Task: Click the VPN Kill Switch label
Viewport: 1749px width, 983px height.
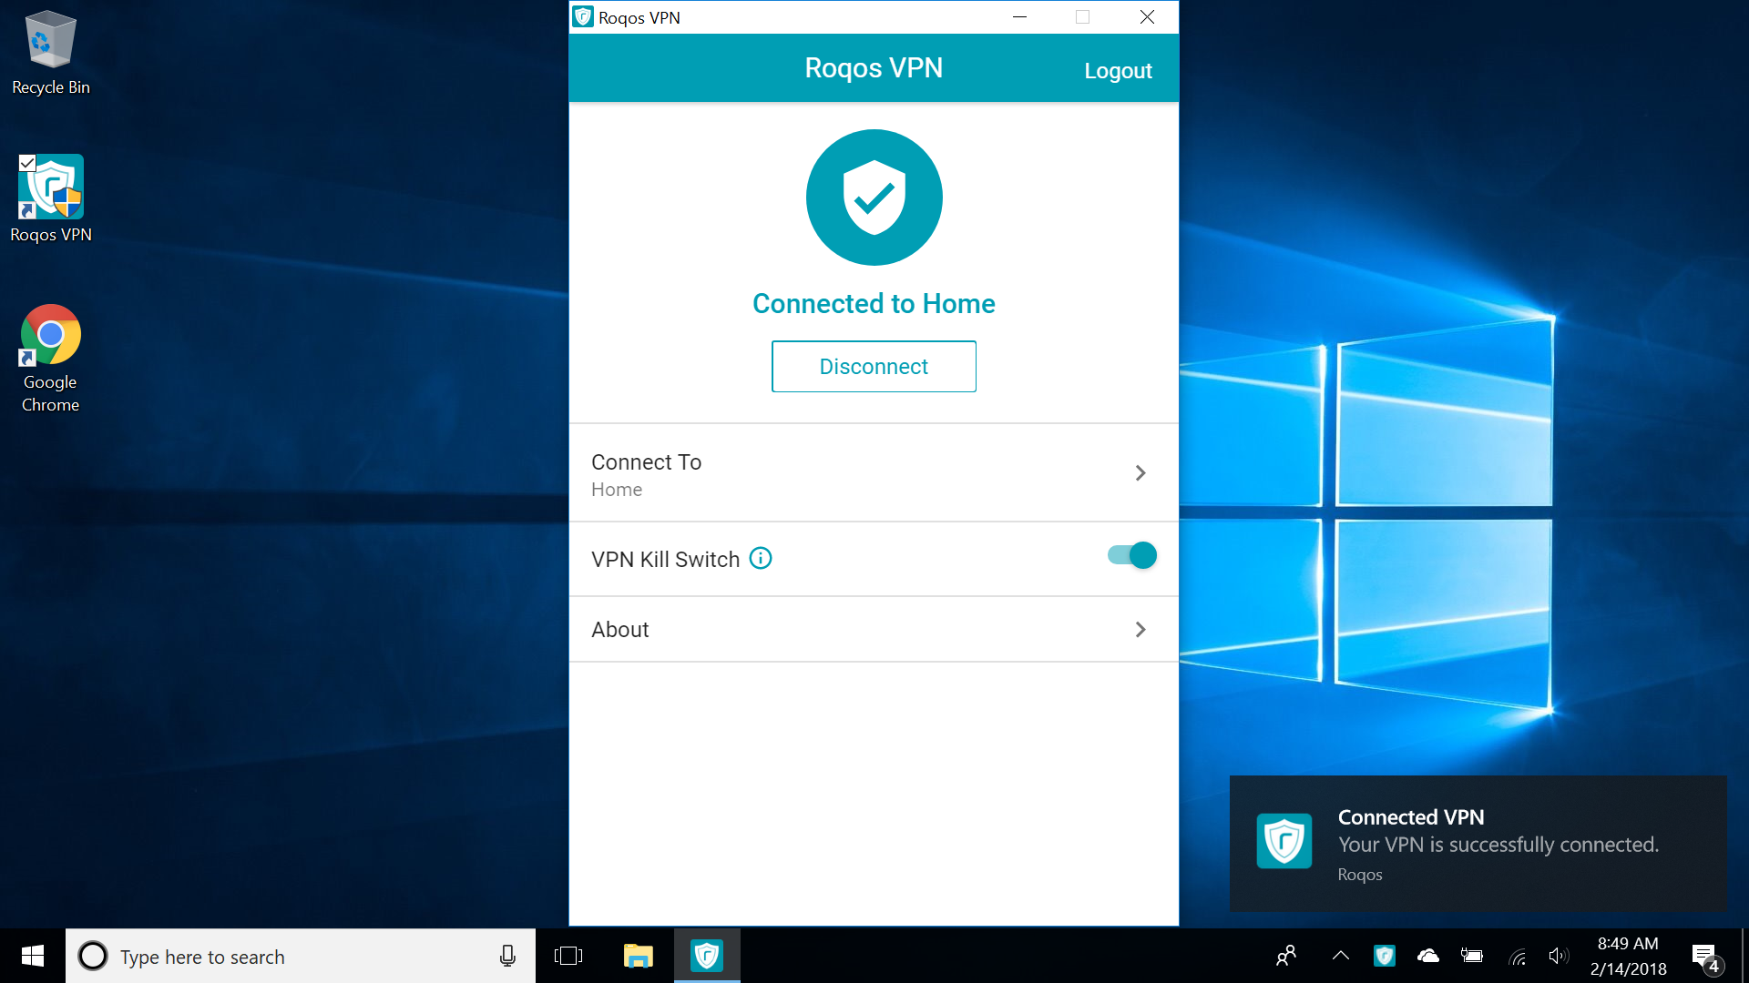Action: 665,559
